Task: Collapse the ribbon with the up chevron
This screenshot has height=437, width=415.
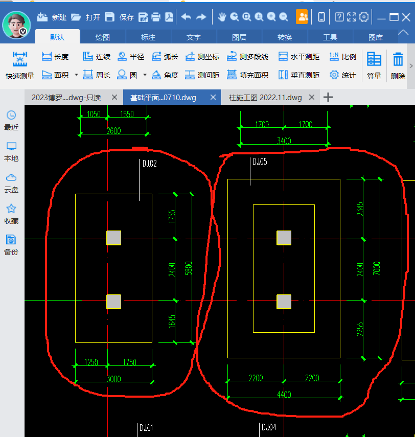Action: 403,32
